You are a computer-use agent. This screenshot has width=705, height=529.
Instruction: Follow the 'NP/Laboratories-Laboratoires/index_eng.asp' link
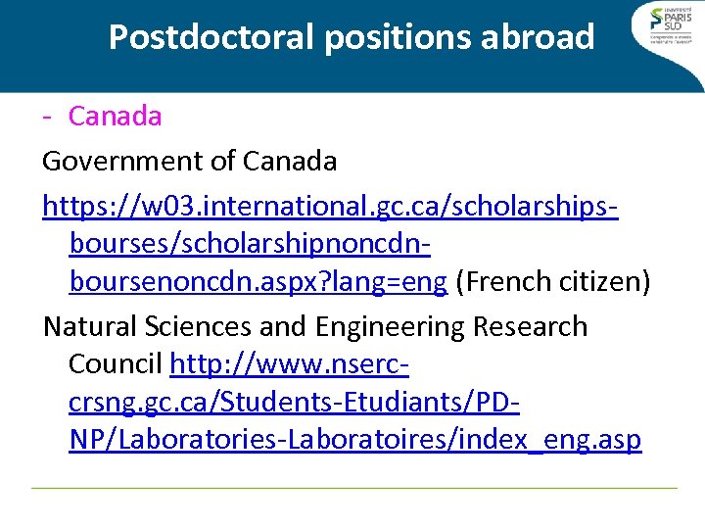pos(355,441)
